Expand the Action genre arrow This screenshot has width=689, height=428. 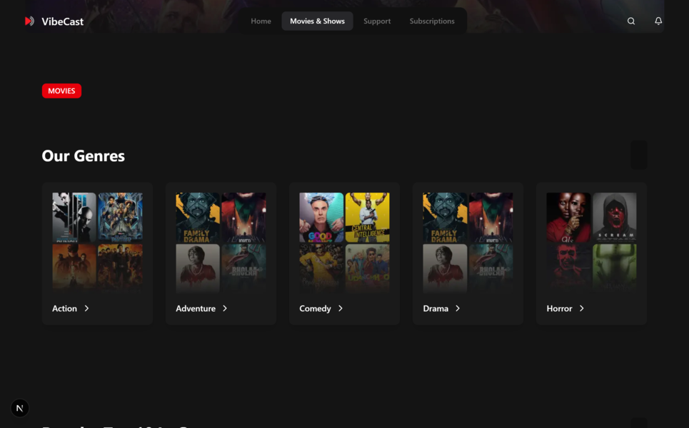[87, 308]
